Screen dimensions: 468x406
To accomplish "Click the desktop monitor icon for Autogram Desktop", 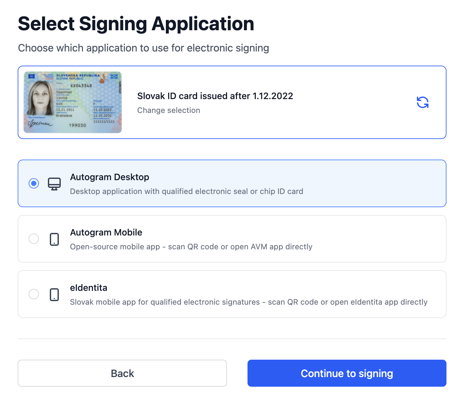I will [54, 184].
